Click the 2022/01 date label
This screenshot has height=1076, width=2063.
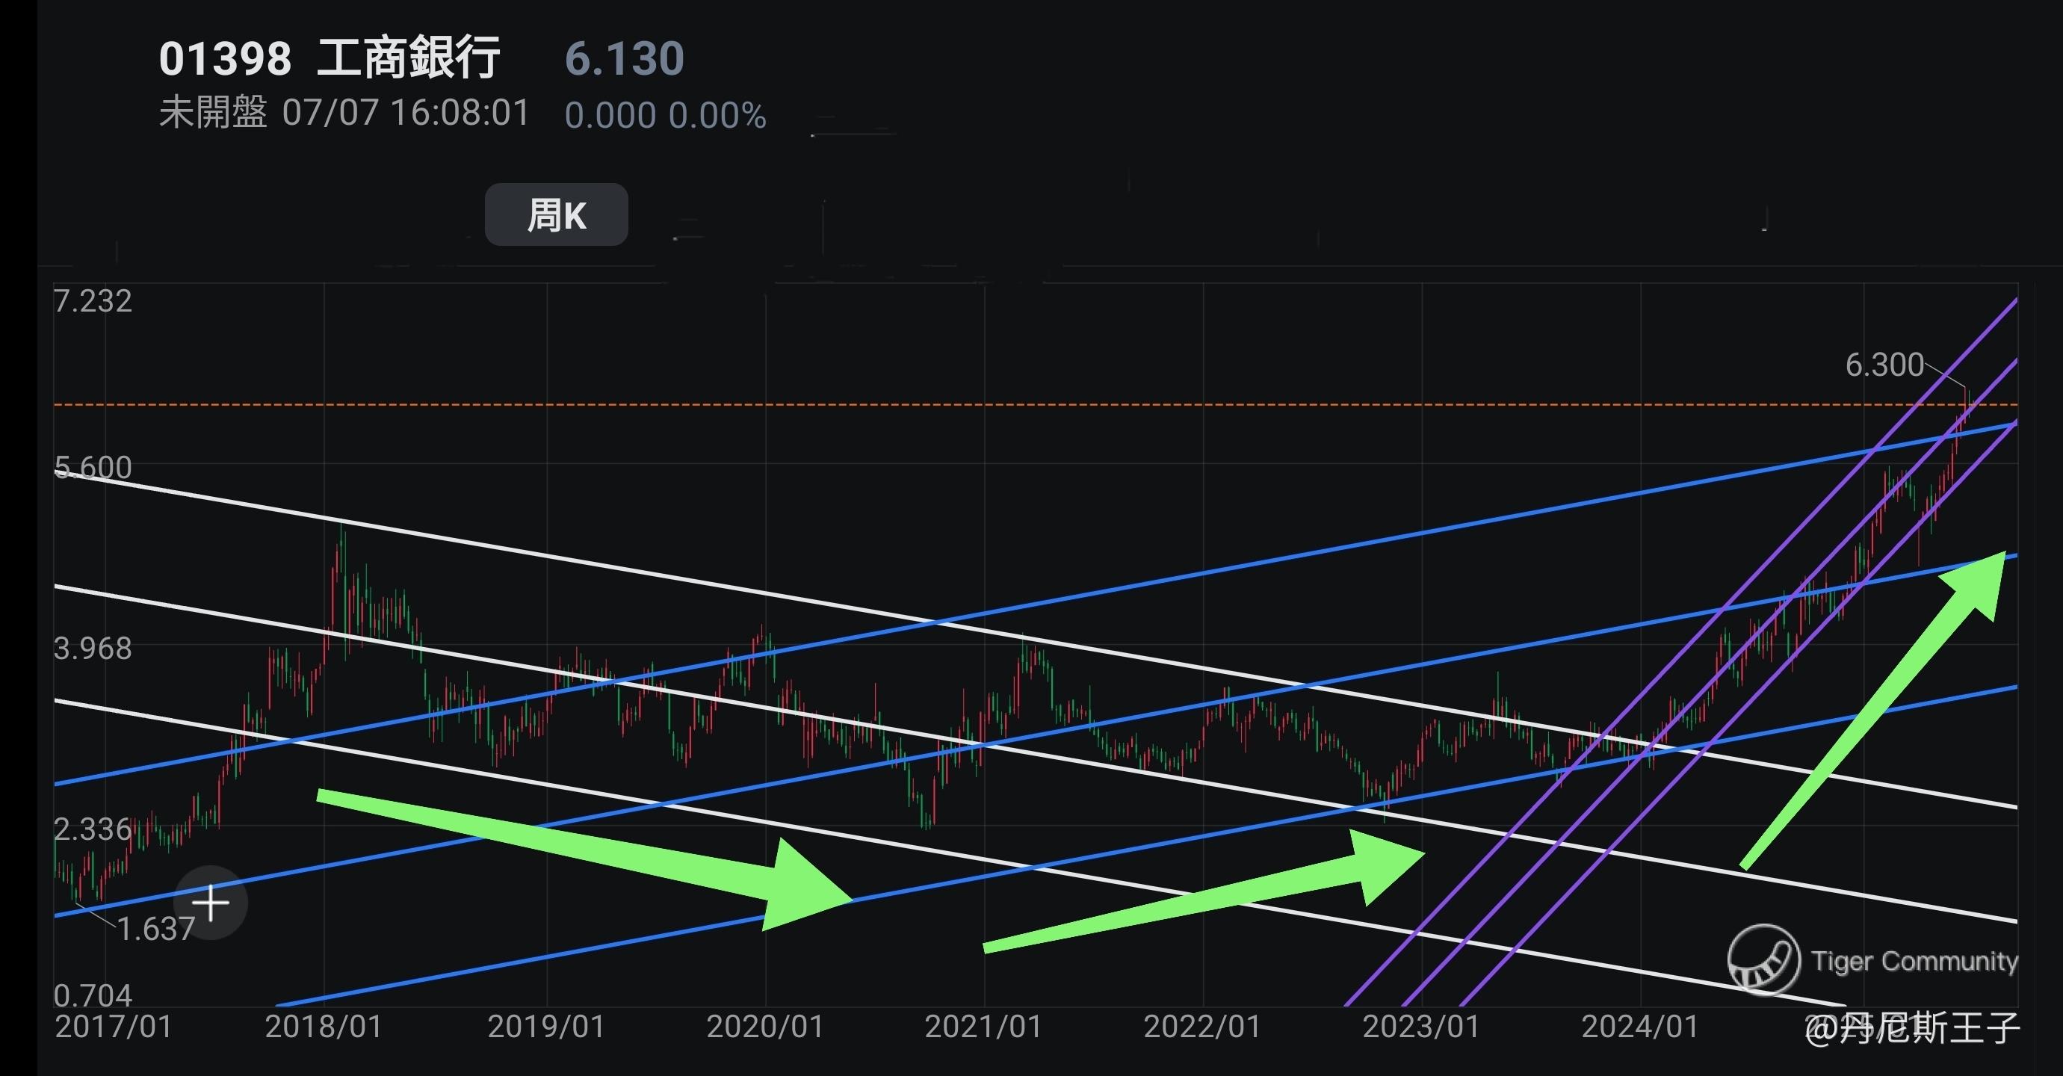pos(1202,1027)
